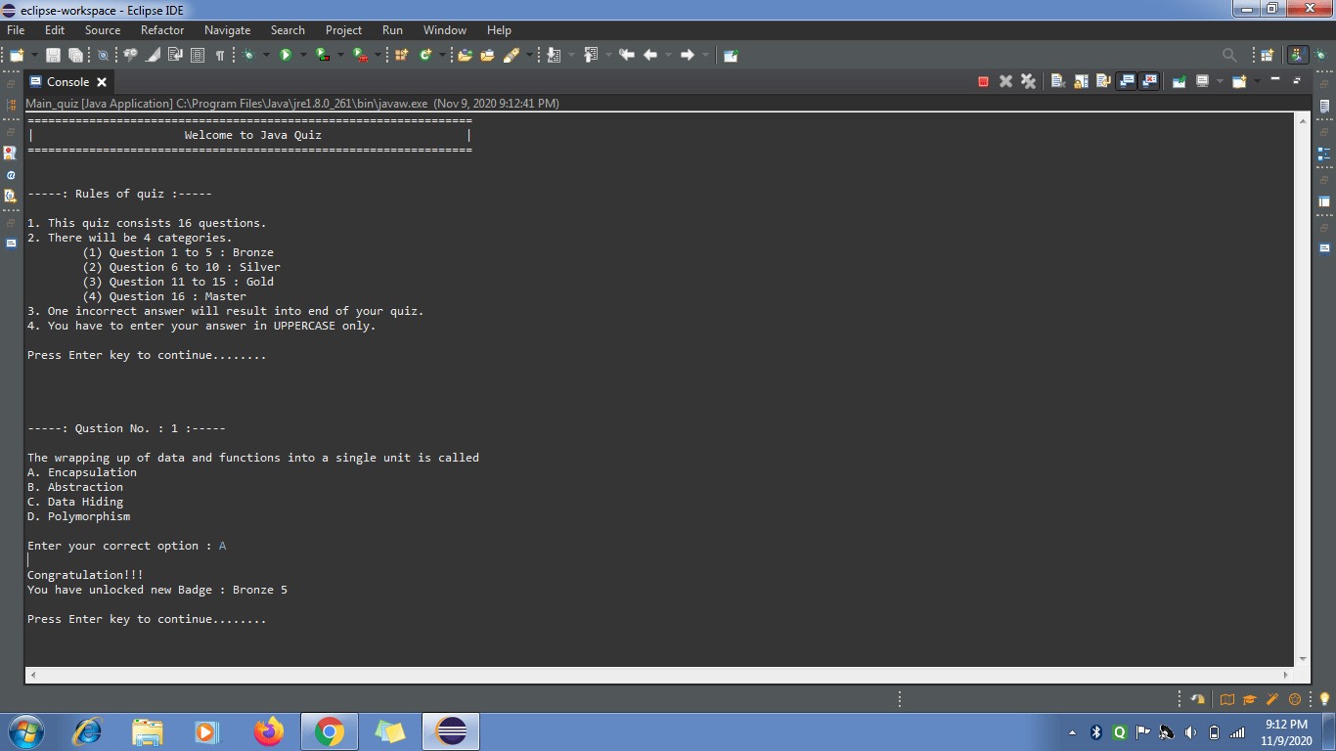
Task: Open dropdown next to New icon
Action: click(35, 56)
